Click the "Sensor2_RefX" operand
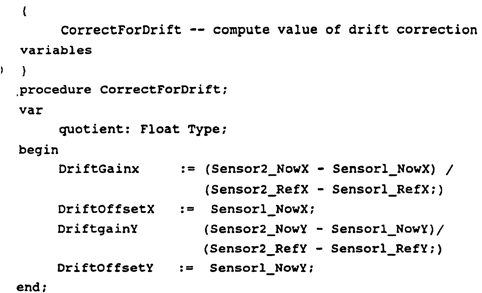The width and height of the screenshot is (482, 293). (x=259, y=189)
